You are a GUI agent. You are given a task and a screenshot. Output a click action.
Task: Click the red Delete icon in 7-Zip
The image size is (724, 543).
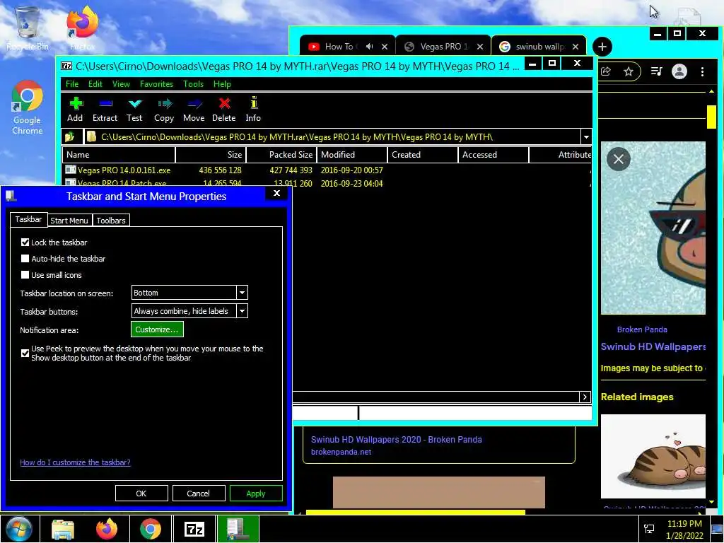click(x=224, y=110)
